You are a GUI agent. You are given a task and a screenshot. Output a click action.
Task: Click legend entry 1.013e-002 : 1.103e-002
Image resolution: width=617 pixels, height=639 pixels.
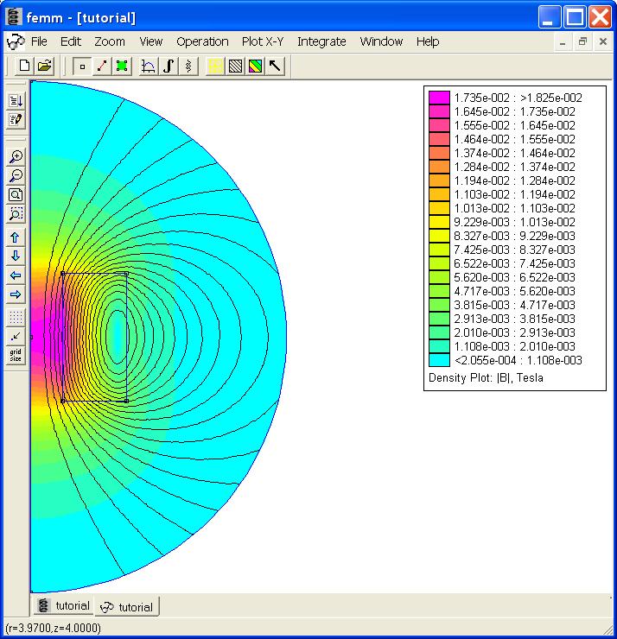514,208
